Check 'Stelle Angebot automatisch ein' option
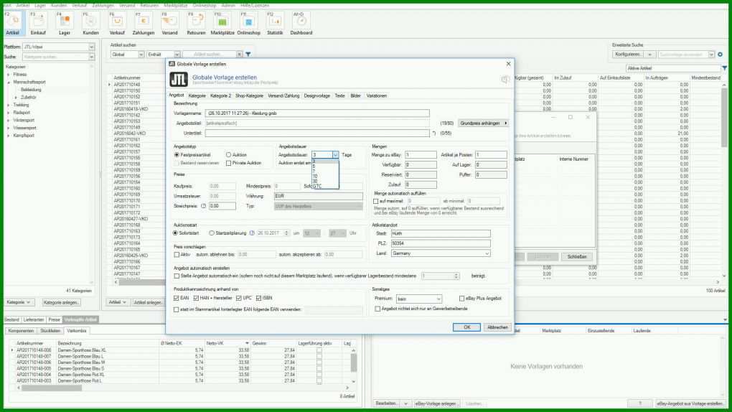 click(176, 276)
